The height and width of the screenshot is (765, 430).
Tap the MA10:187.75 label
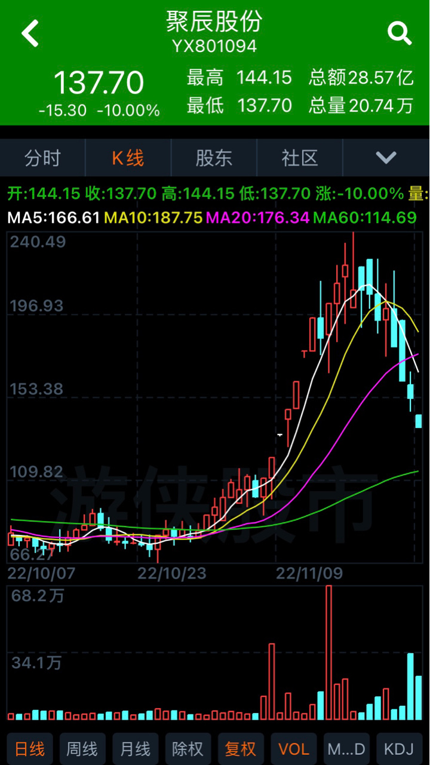pyautogui.click(x=153, y=218)
